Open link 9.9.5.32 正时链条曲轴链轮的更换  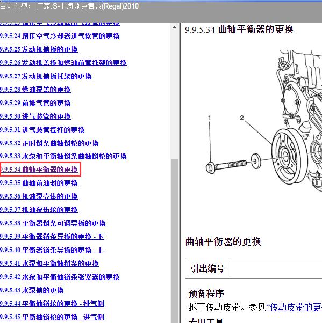tap(49, 143)
